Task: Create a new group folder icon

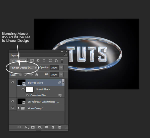Action: pyautogui.click(x=46, y=127)
